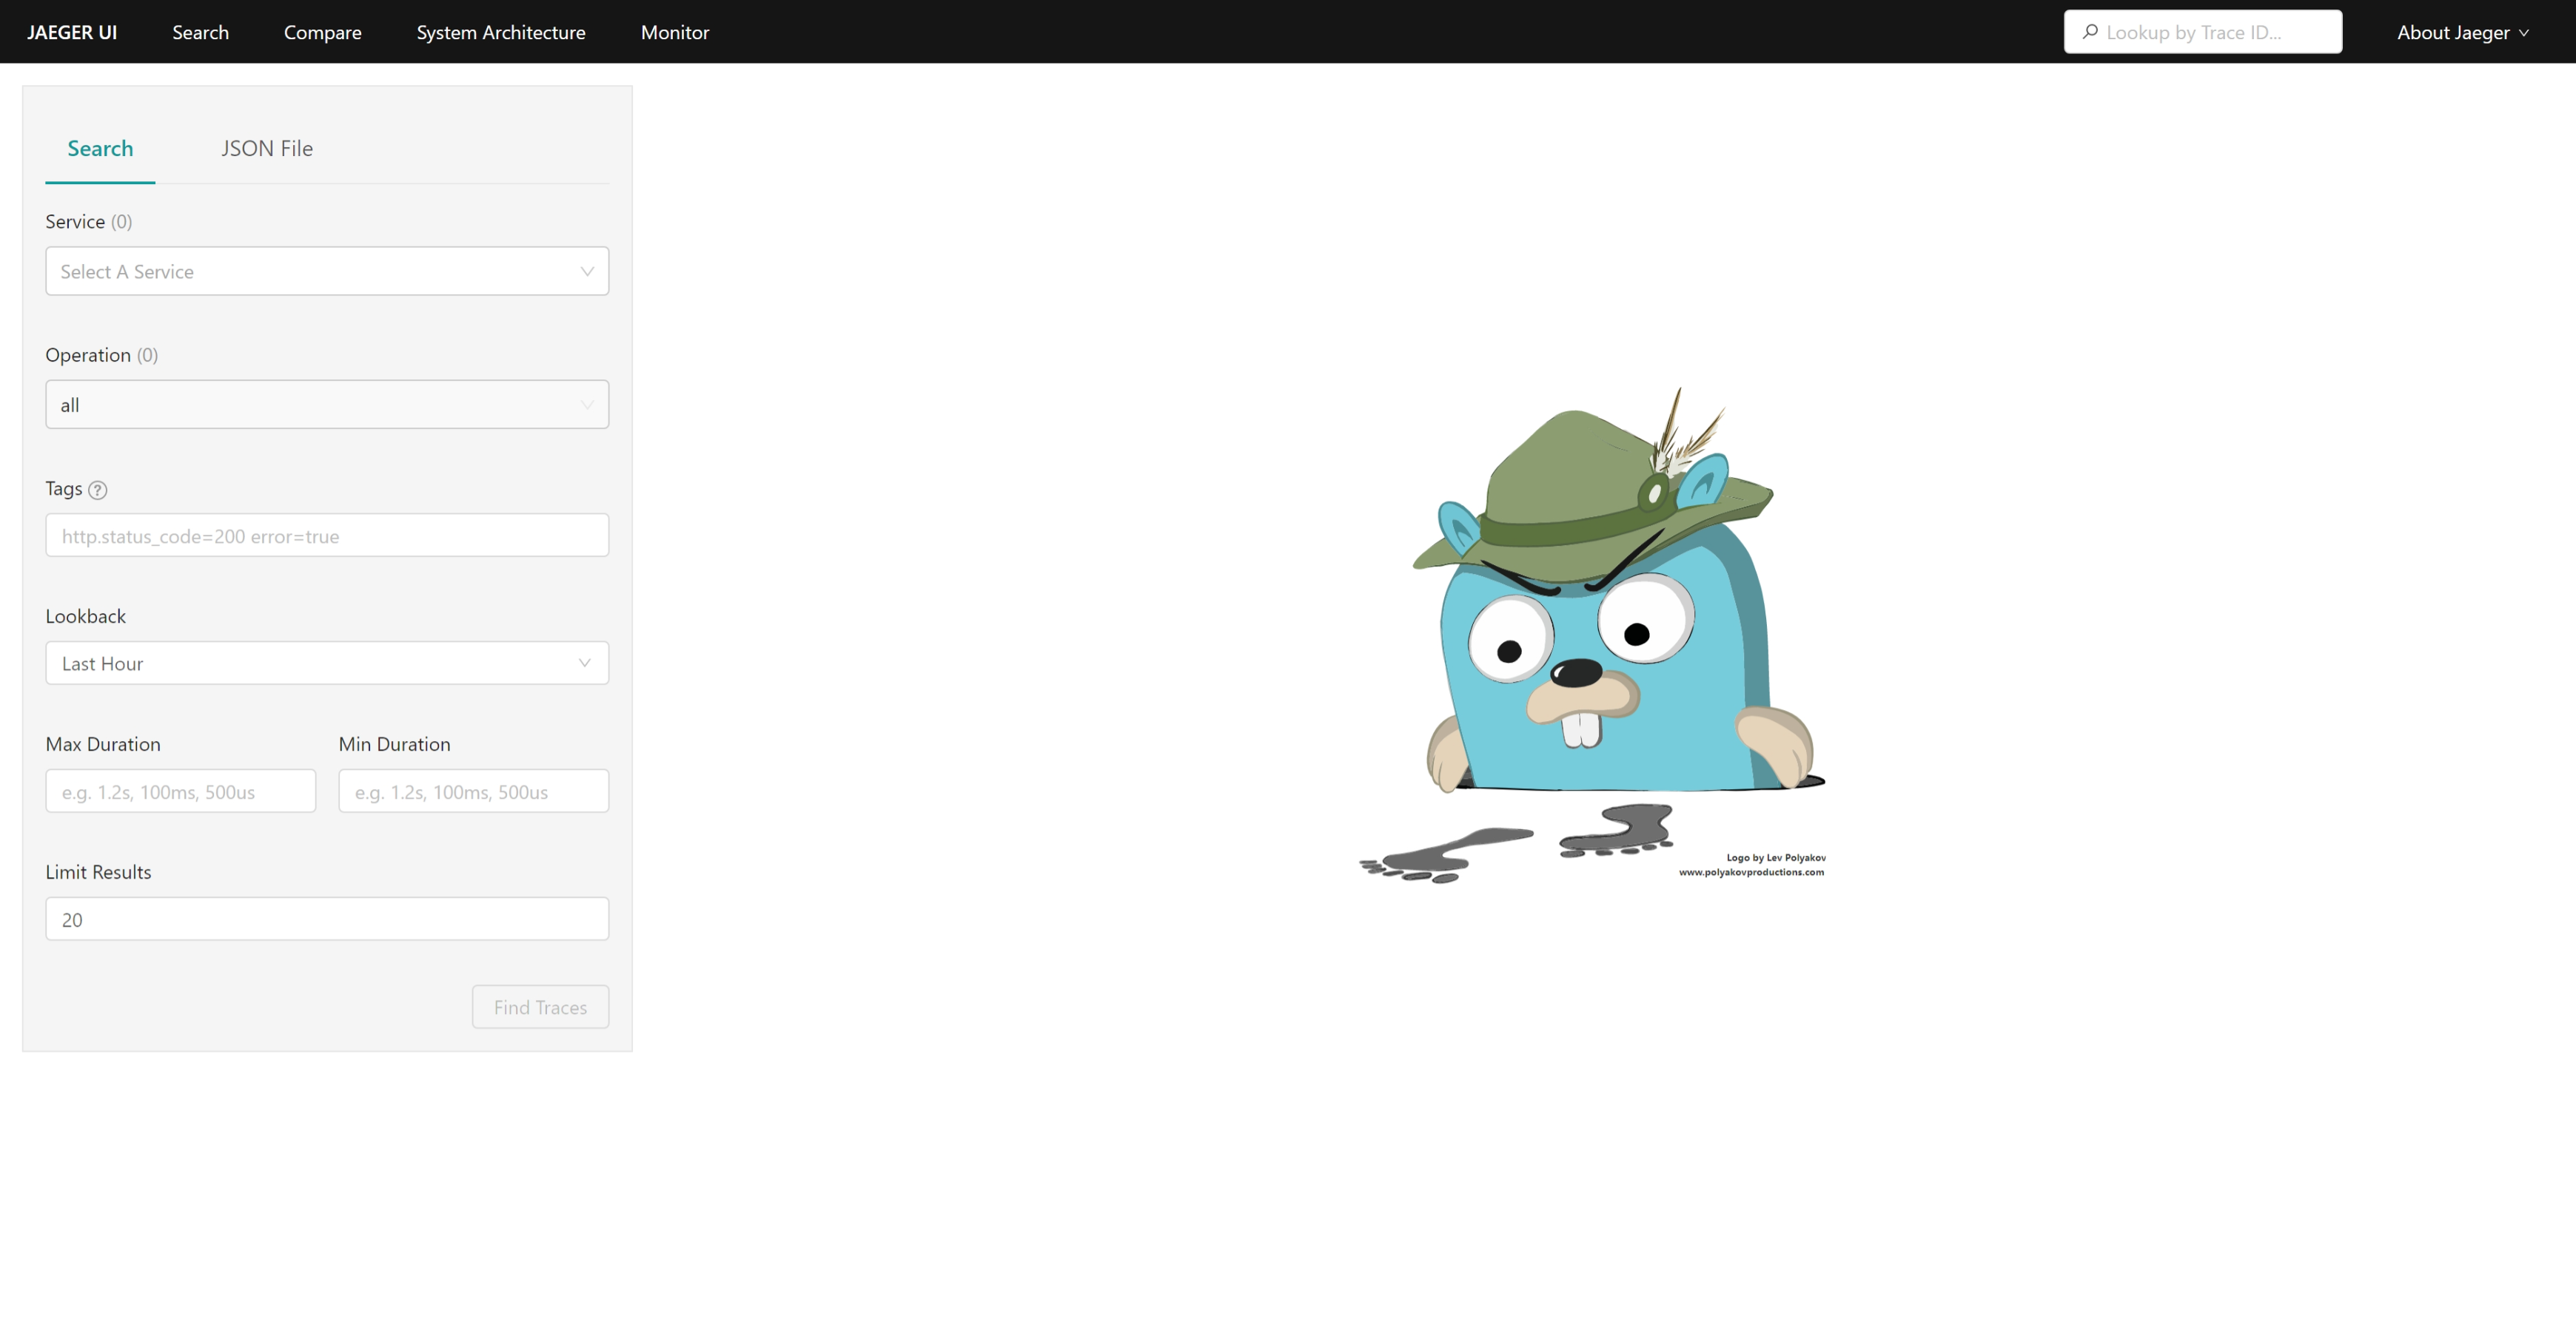Click the Limit Results field
Image resolution: width=2576 pixels, height=1321 pixels.
click(x=327, y=919)
